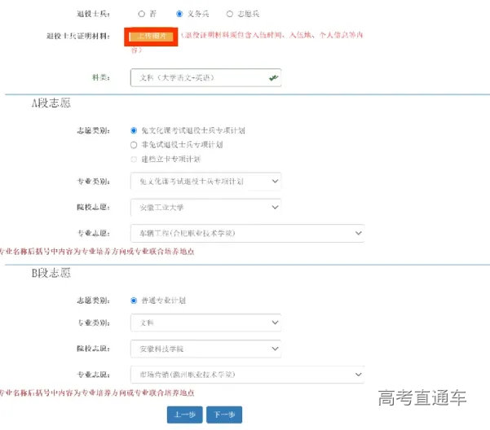Image resolution: width=490 pixels, height=430 pixels.
Task: Click chevron arrow of B段 专业志愿 市场营销
Action: 357,374
